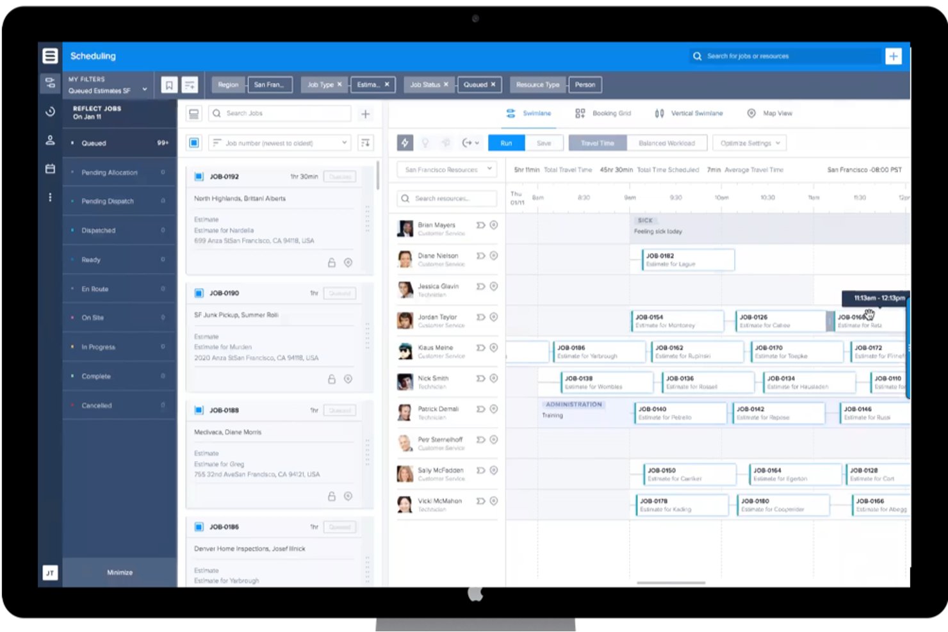Toggle checkbox for JOB-0192

[x=199, y=176]
